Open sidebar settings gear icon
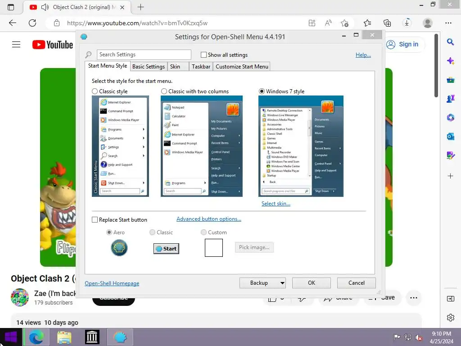 point(450,318)
